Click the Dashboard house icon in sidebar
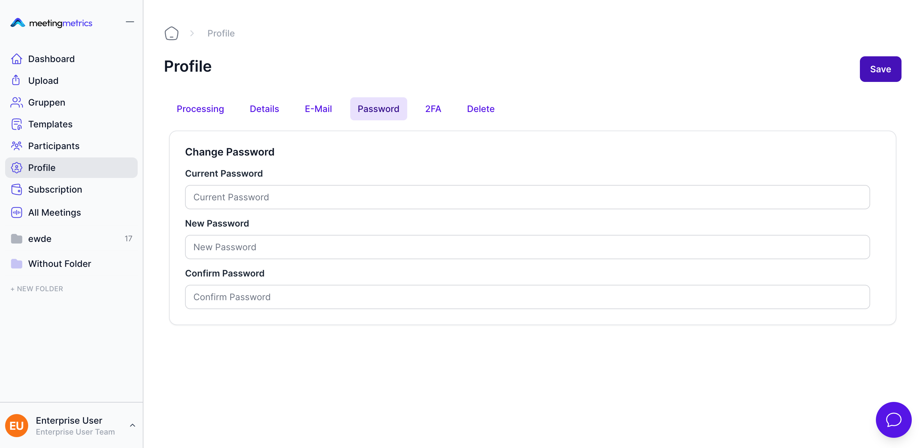Viewport: 922px width, 448px height. point(16,59)
